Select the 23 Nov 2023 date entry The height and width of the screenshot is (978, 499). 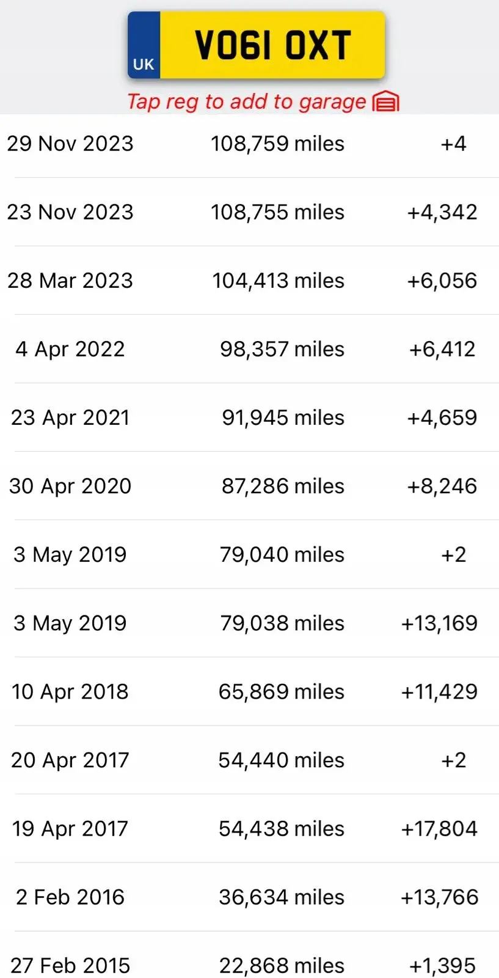click(x=70, y=212)
